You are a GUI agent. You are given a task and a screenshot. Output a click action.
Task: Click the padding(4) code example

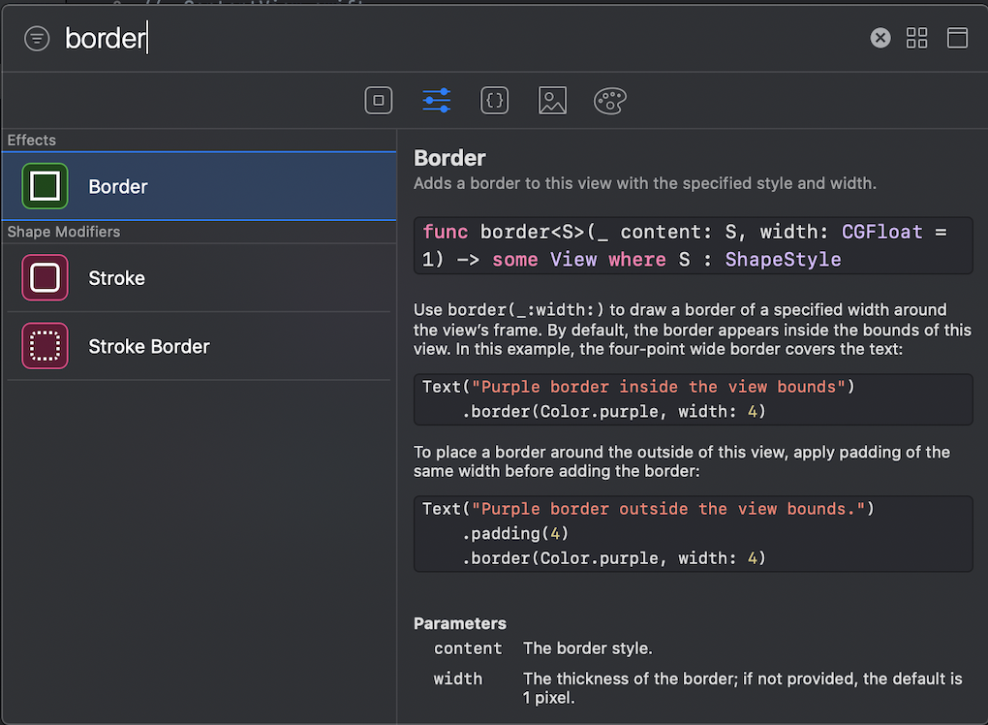(x=692, y=533)
